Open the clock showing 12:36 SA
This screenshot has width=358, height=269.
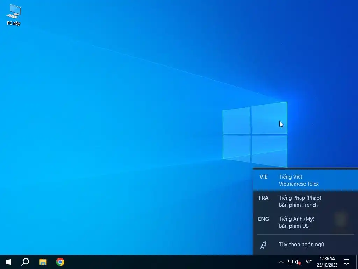click(x=327, y=262)
